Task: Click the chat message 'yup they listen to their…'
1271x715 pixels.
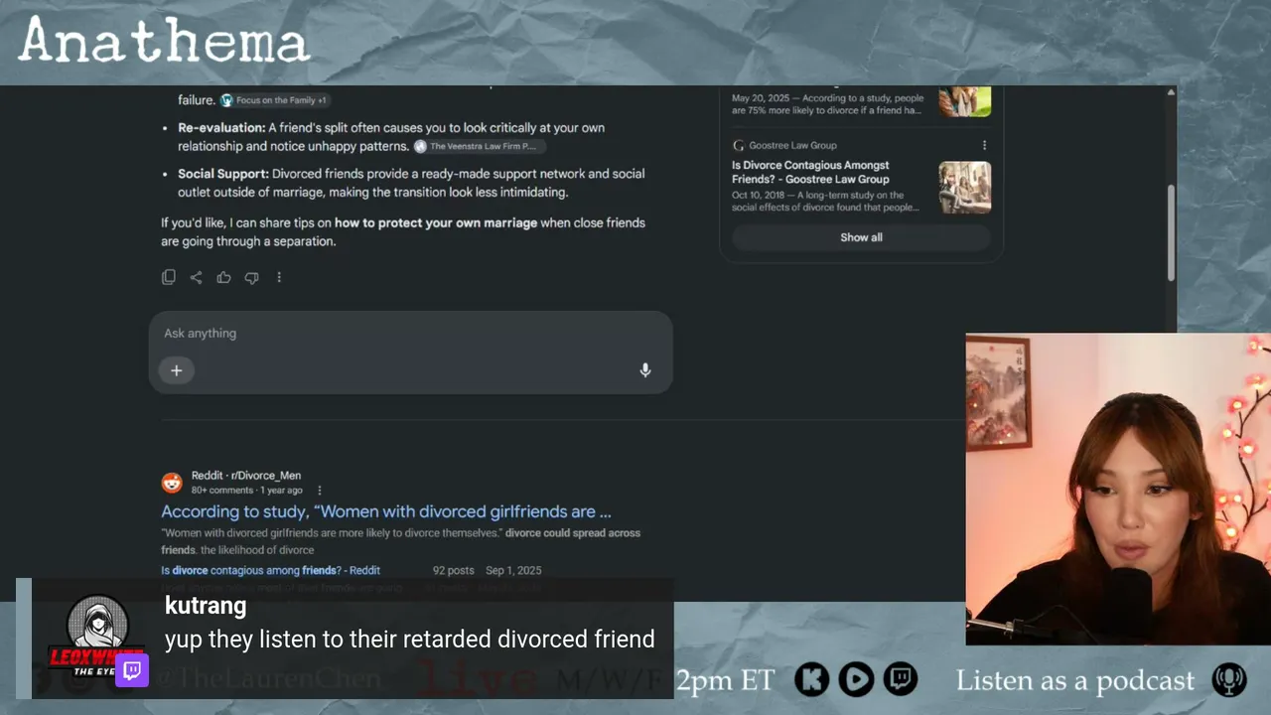Action: [410, 640]
